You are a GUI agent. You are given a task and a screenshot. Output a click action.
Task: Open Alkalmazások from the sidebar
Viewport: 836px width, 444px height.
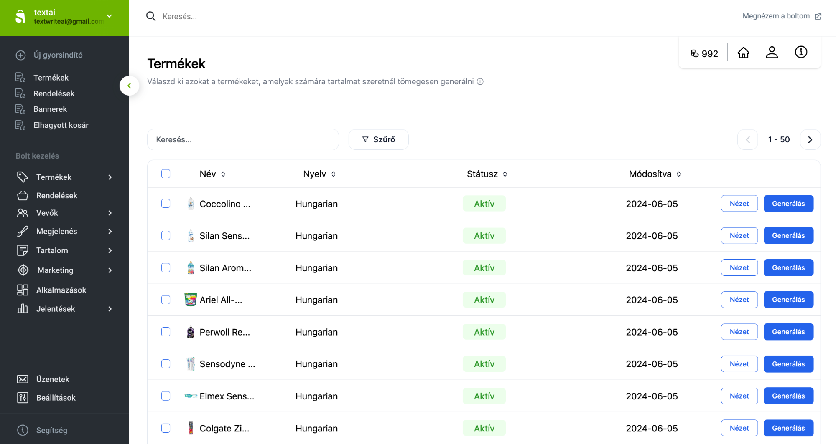(61, 290)
